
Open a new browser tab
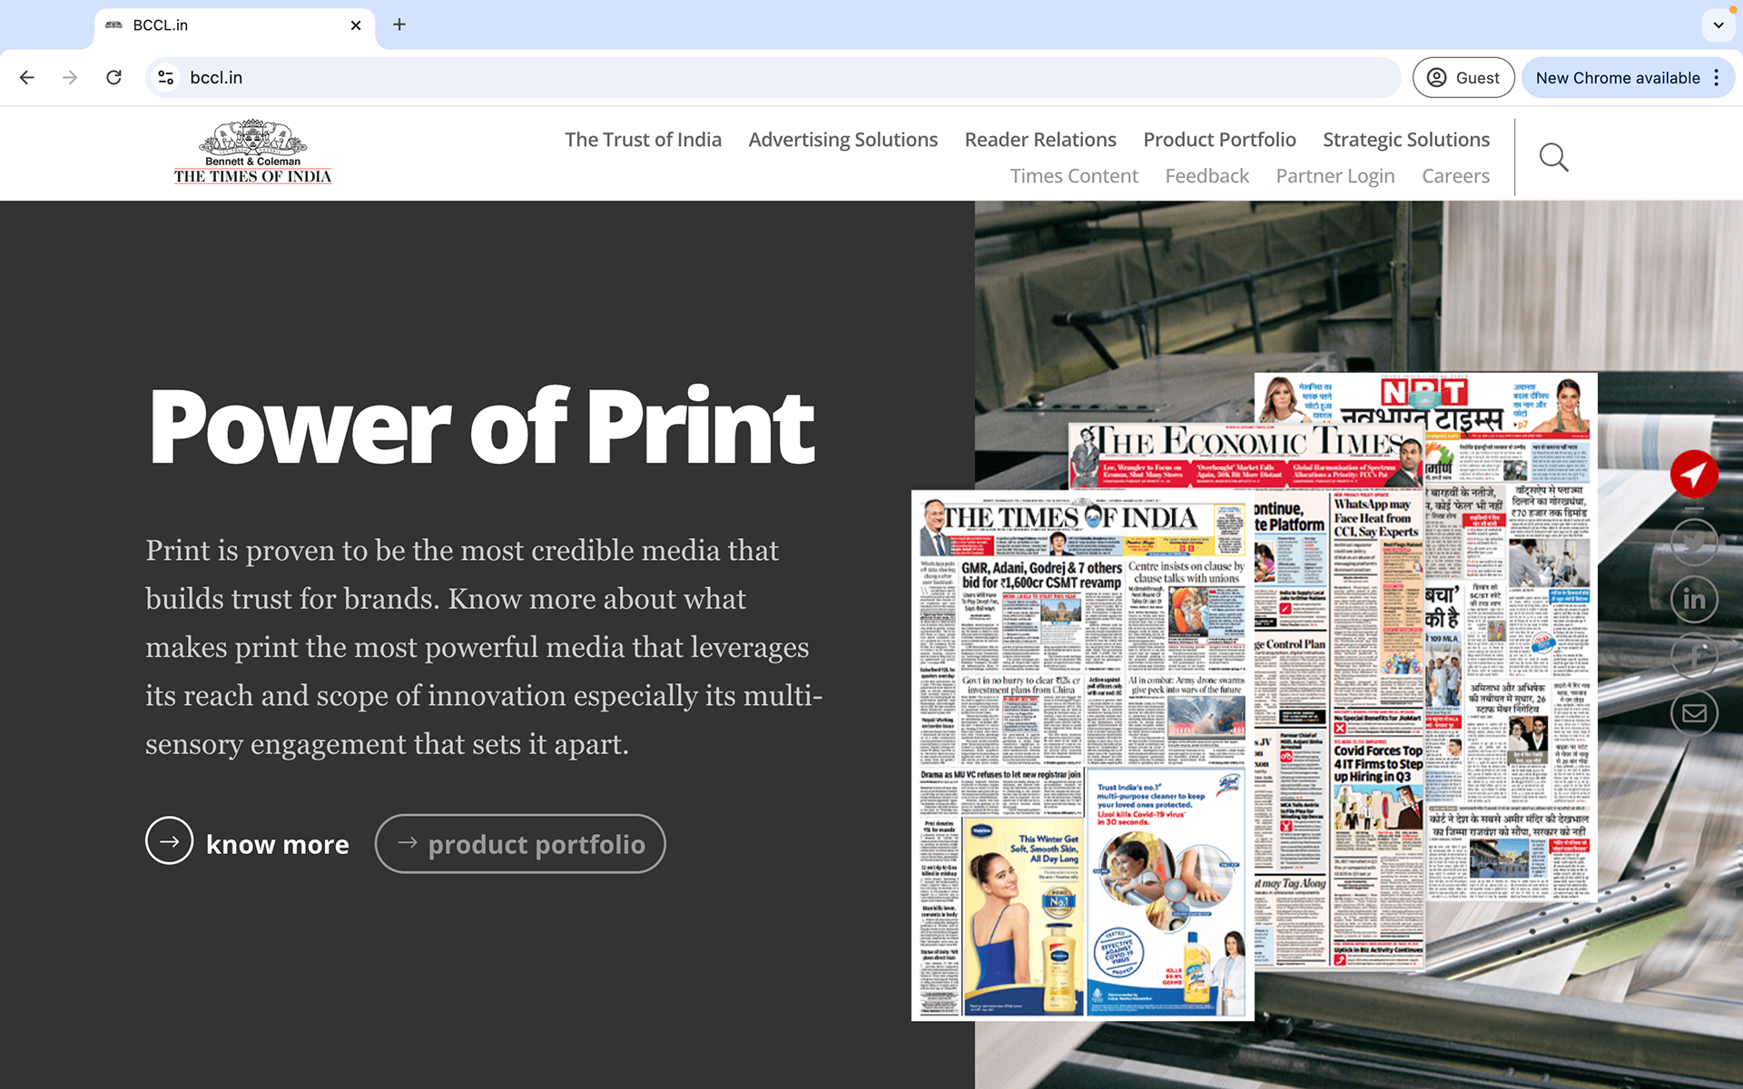399,25
